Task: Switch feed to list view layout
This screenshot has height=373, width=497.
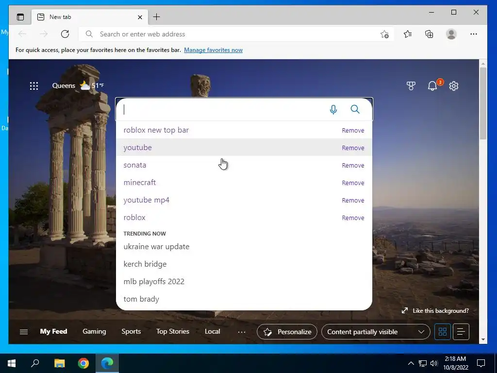Action: (x=461, y=332)
